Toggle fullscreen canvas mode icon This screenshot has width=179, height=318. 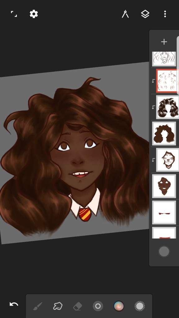pos(14,14)
